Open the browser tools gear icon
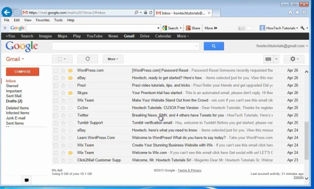 pos(305,13)
